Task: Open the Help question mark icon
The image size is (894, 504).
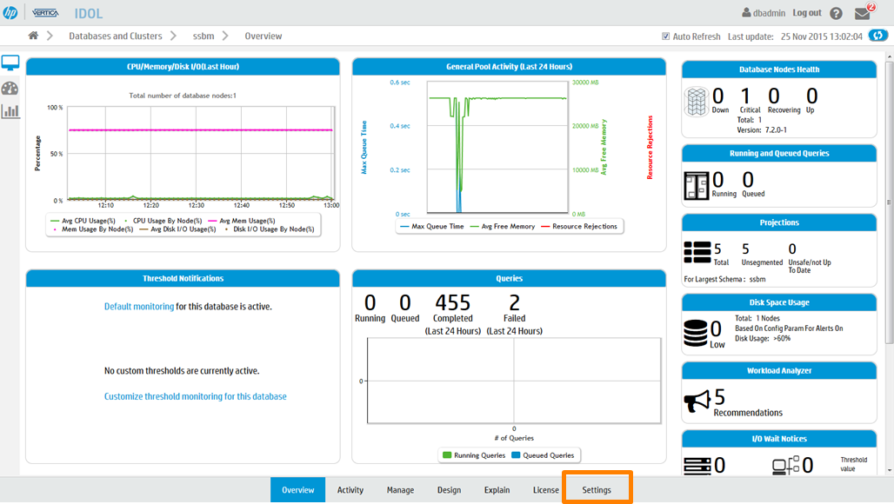Action: (836, 14)
